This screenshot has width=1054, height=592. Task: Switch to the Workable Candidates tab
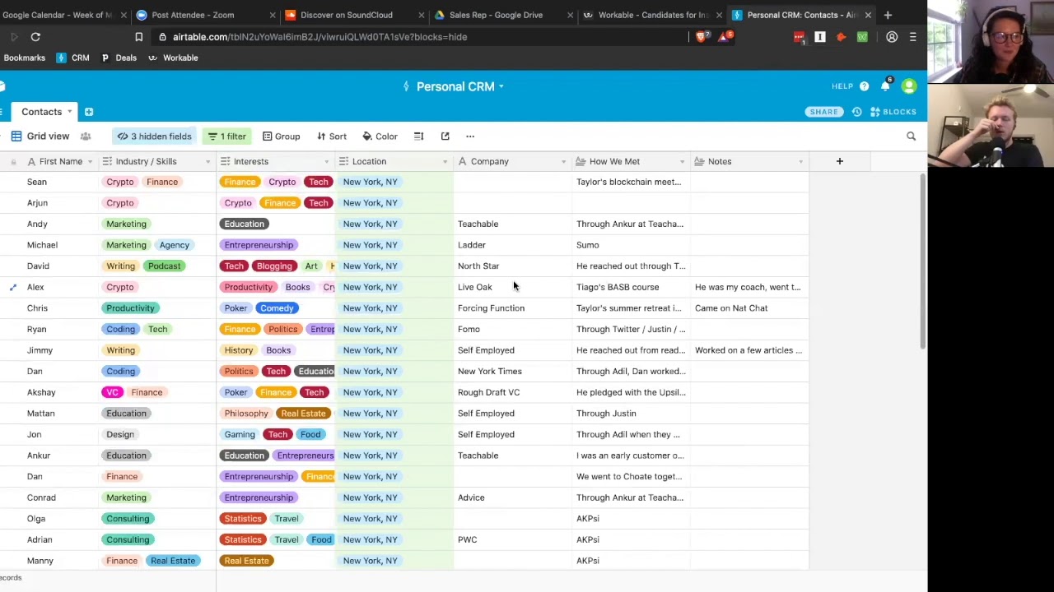coord(652,15)
